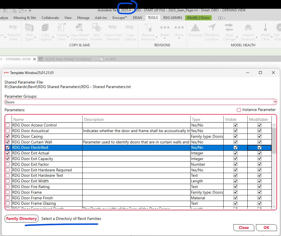The height and width of the screenshot is (236, 281).
Task: Click the Type column header
Action: point(207,119)
